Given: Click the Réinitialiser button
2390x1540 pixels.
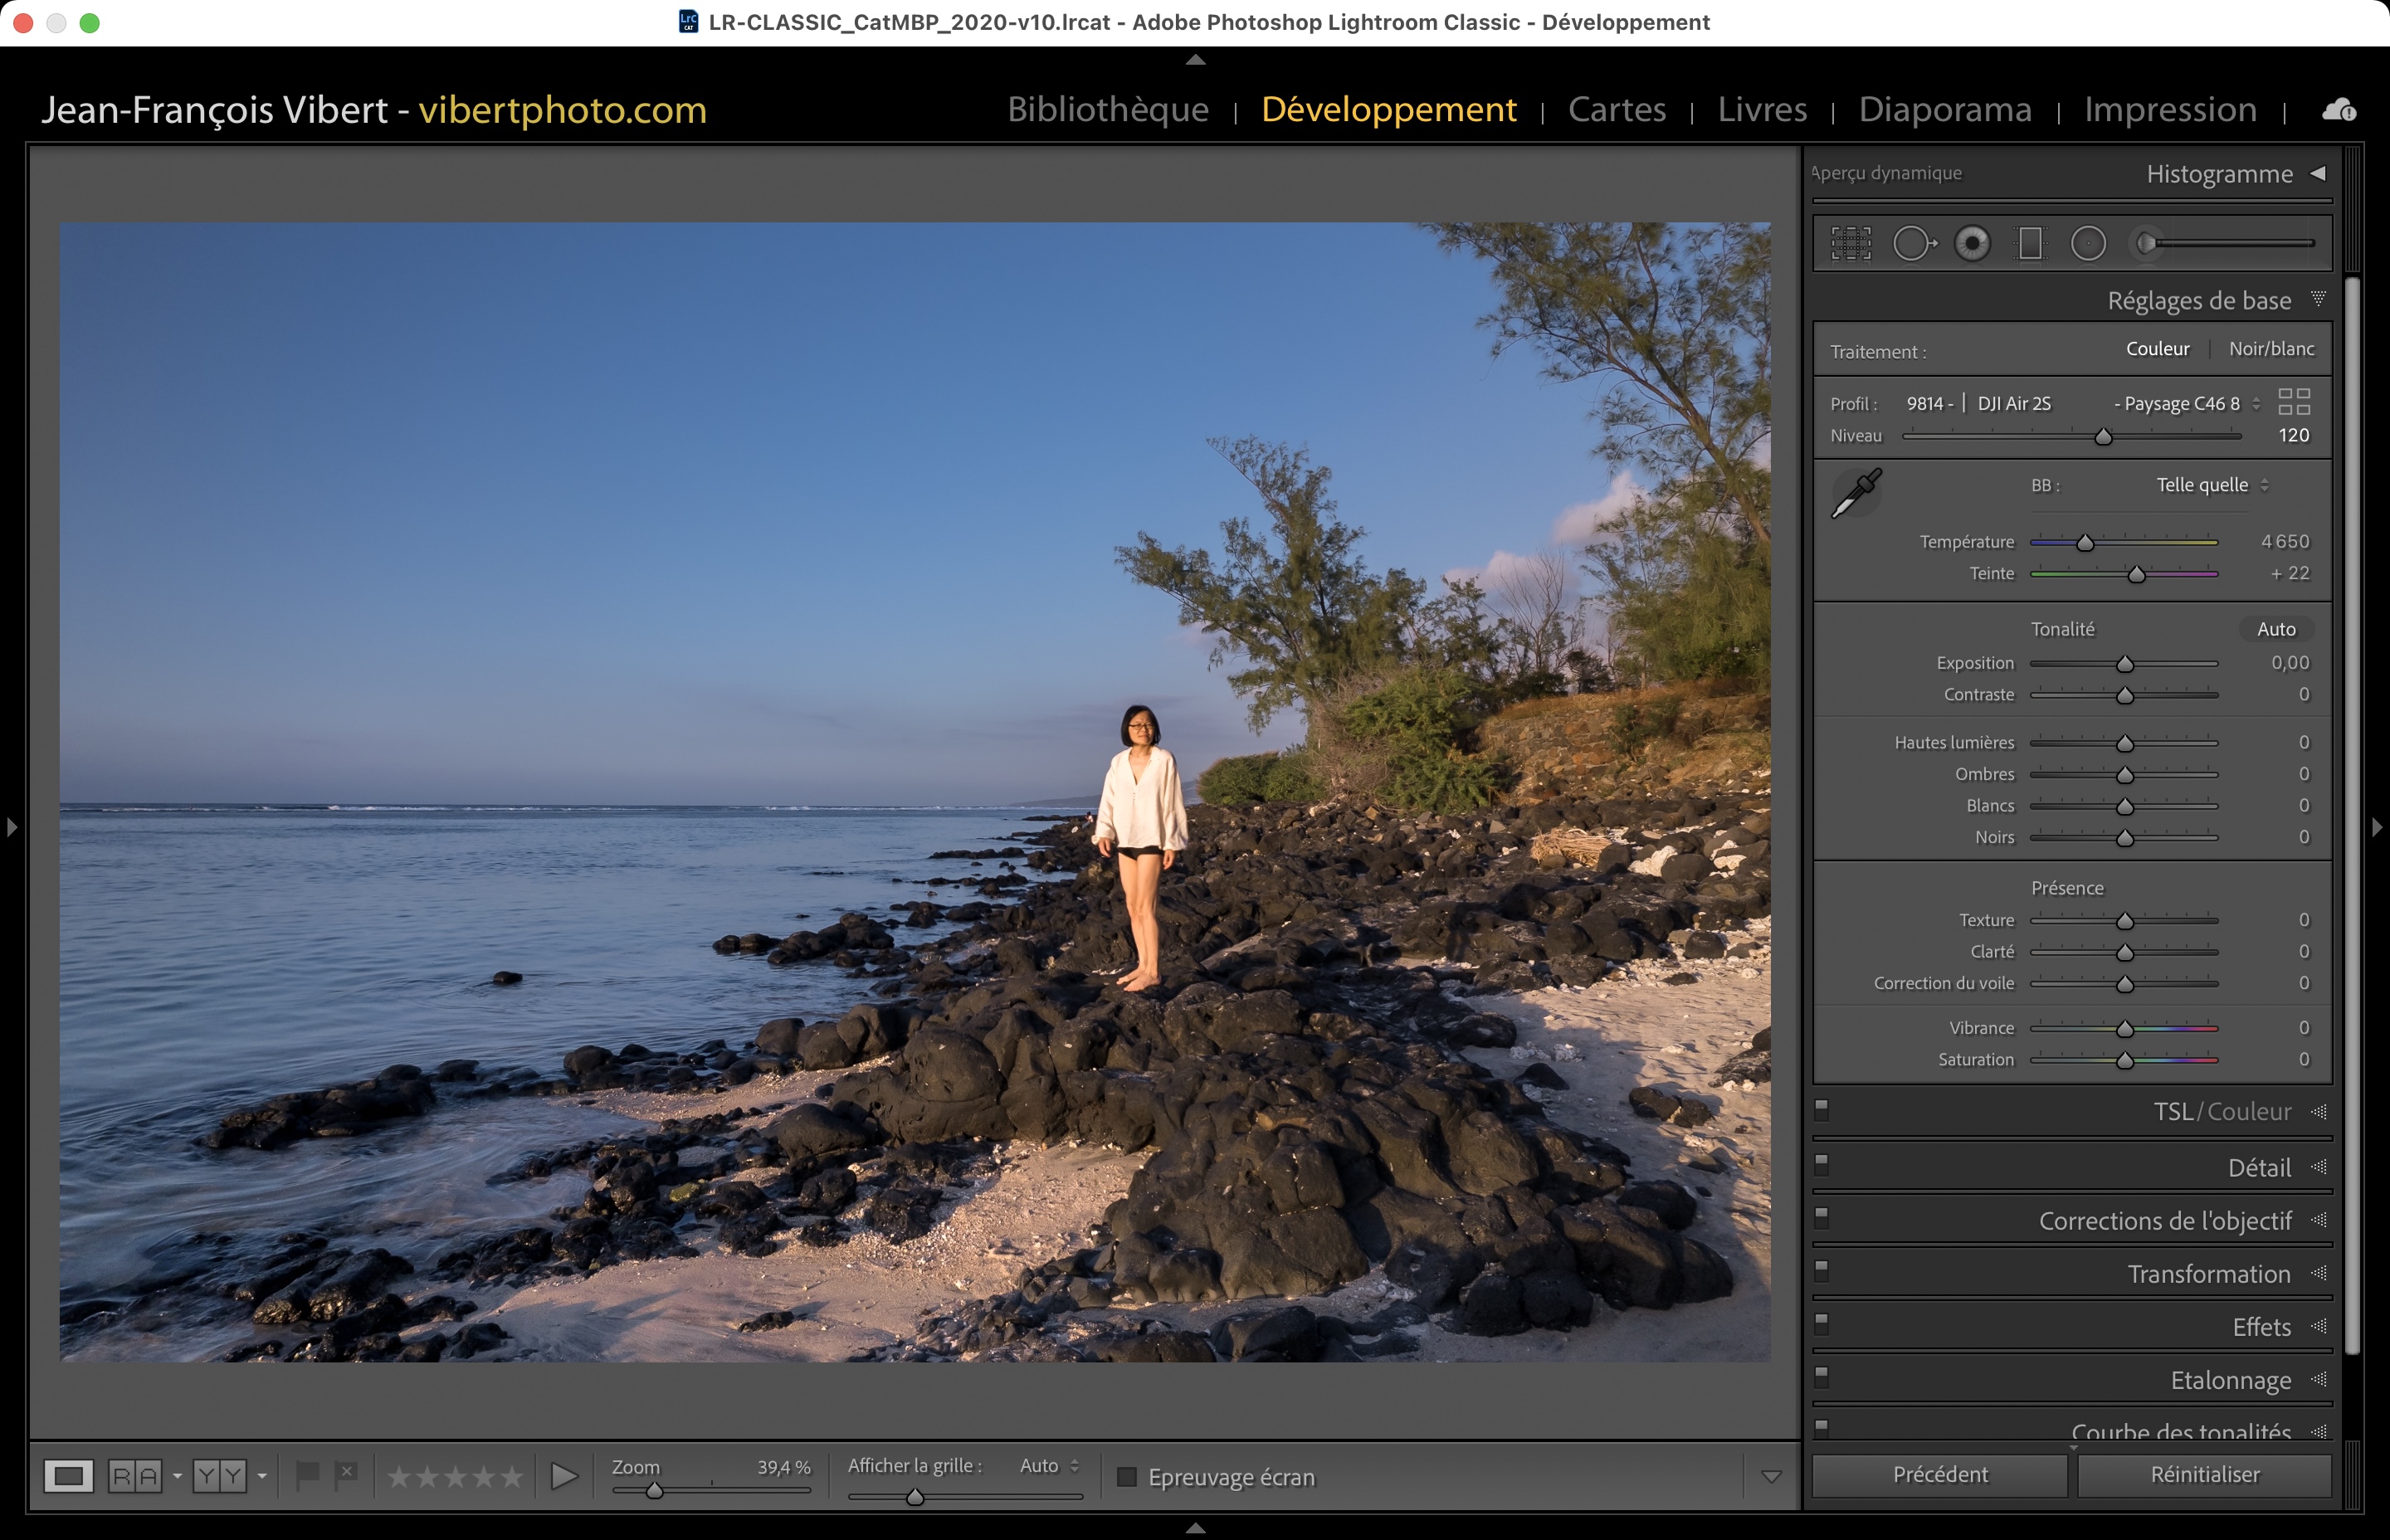Looking at the screenshot, I should 2204,1475.
